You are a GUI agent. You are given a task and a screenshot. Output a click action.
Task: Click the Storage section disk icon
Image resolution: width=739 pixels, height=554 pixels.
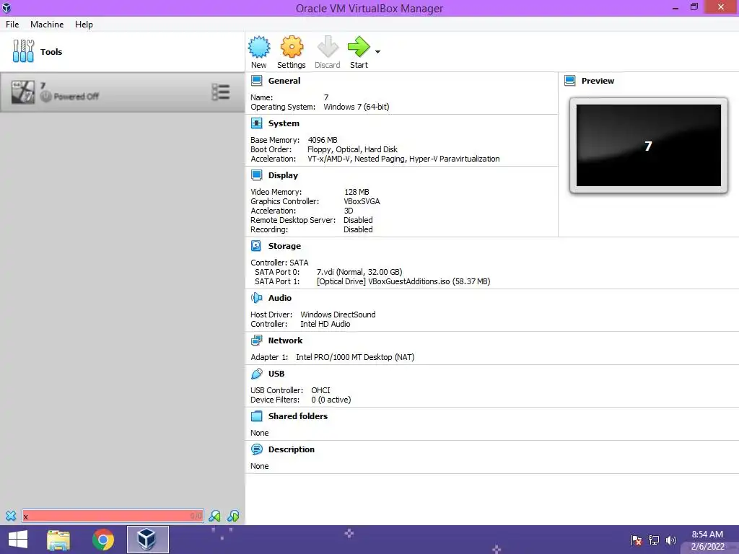[x=256, y=246]
